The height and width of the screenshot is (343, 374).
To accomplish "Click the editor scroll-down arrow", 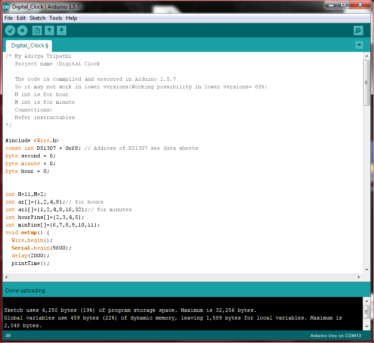I will coord(367,270).
